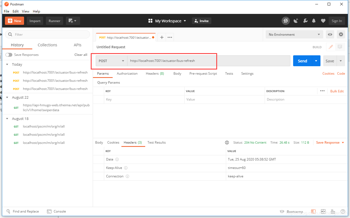Show info for Date header
The height and width of the screenshot is (218, 350).
(x=117, y=159)
